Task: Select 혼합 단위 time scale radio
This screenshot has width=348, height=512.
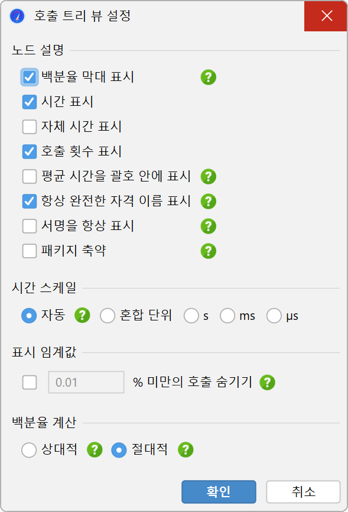Action: [x=108, y=316]
